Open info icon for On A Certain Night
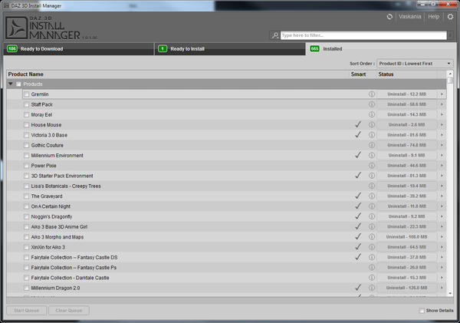Viewport: 460px width, 323px height. point(372,206)
